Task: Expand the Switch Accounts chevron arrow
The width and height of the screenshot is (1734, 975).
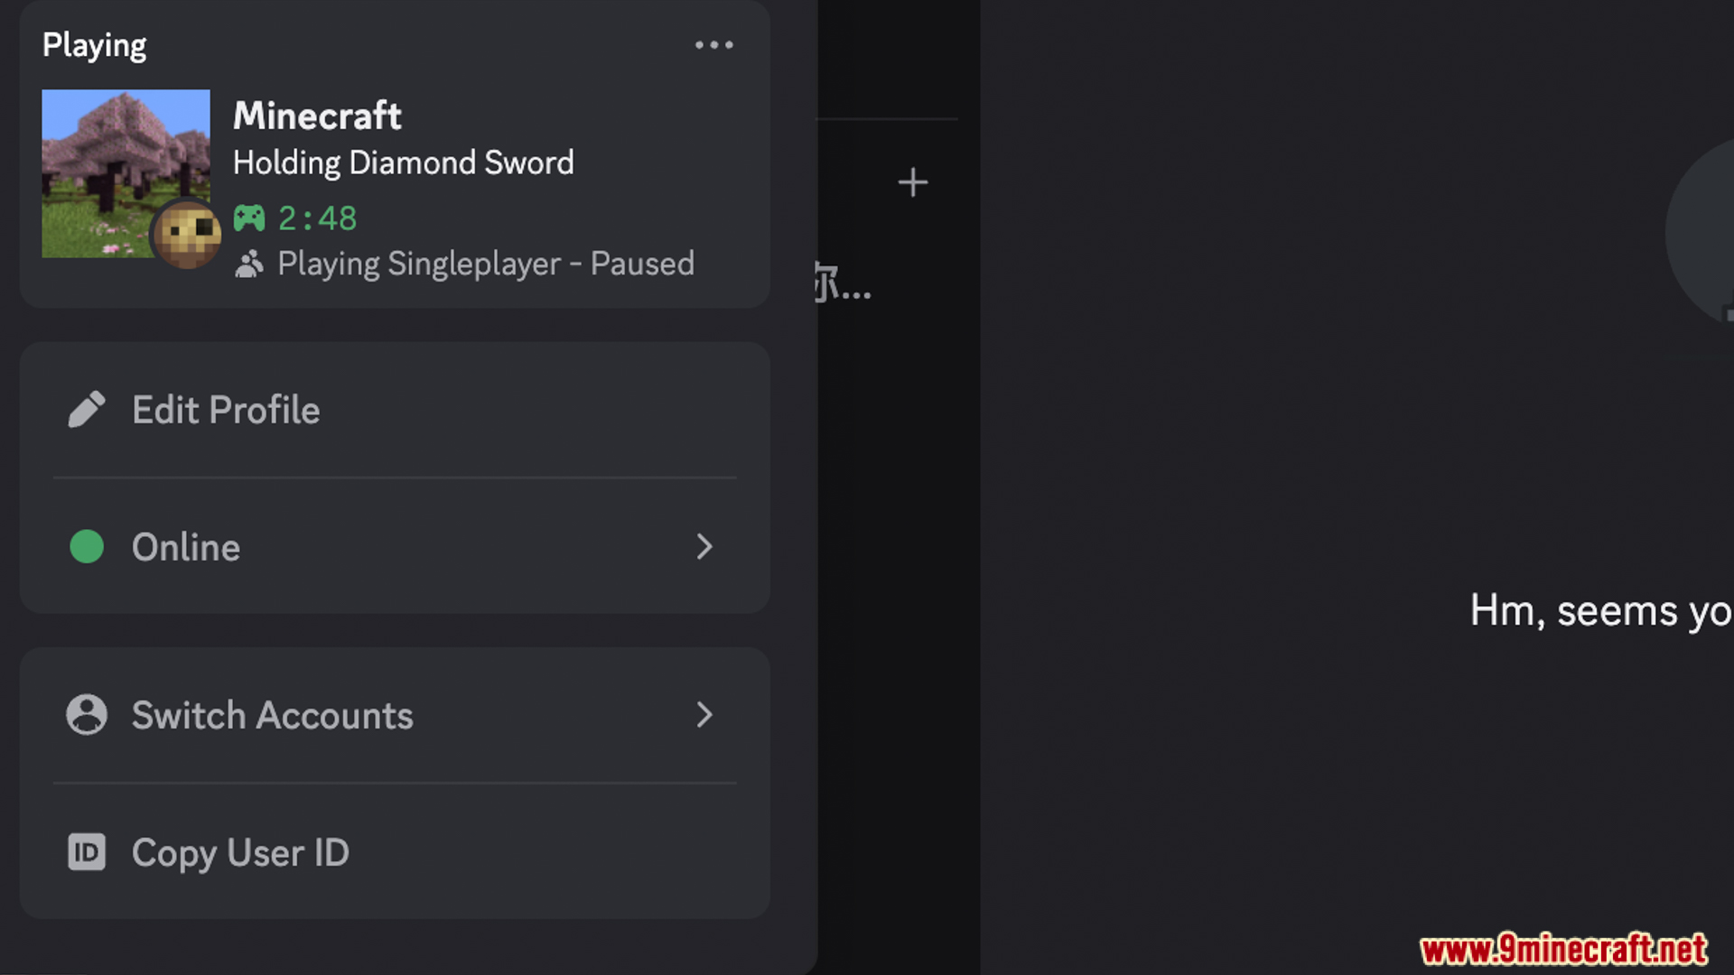Action: [x=704, y=715]
